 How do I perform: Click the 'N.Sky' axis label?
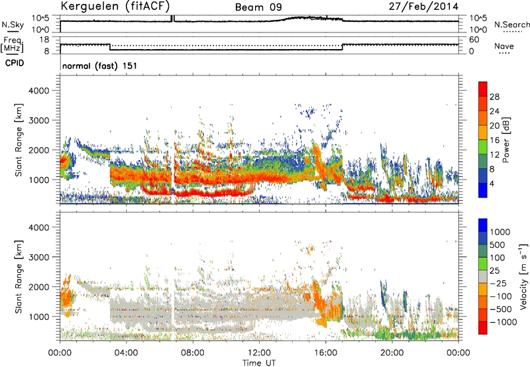click(x=13, y=25)
